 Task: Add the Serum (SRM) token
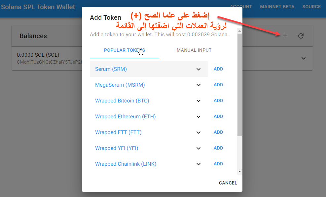(218, 69)
